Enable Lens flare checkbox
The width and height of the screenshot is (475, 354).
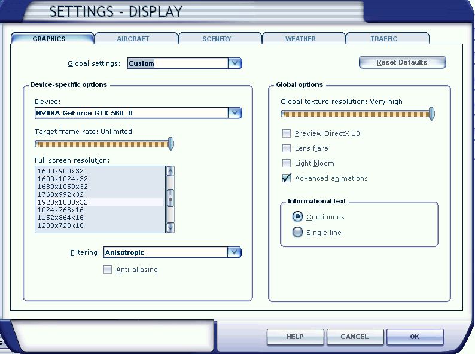[x=287, y=148]
